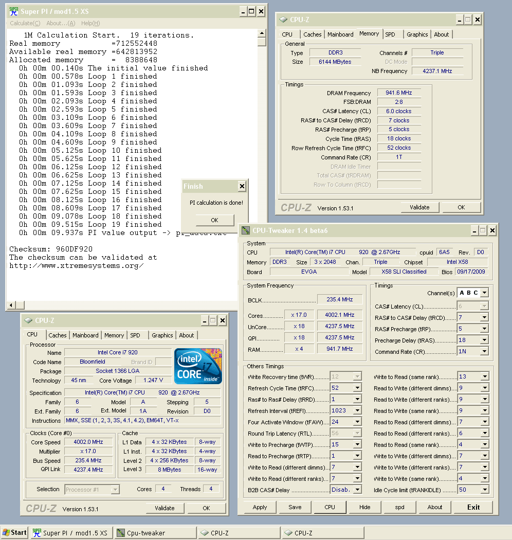Click Apply in CPU-Tweaker
Screen dimensions: 512x540
[x=260, y=507]
